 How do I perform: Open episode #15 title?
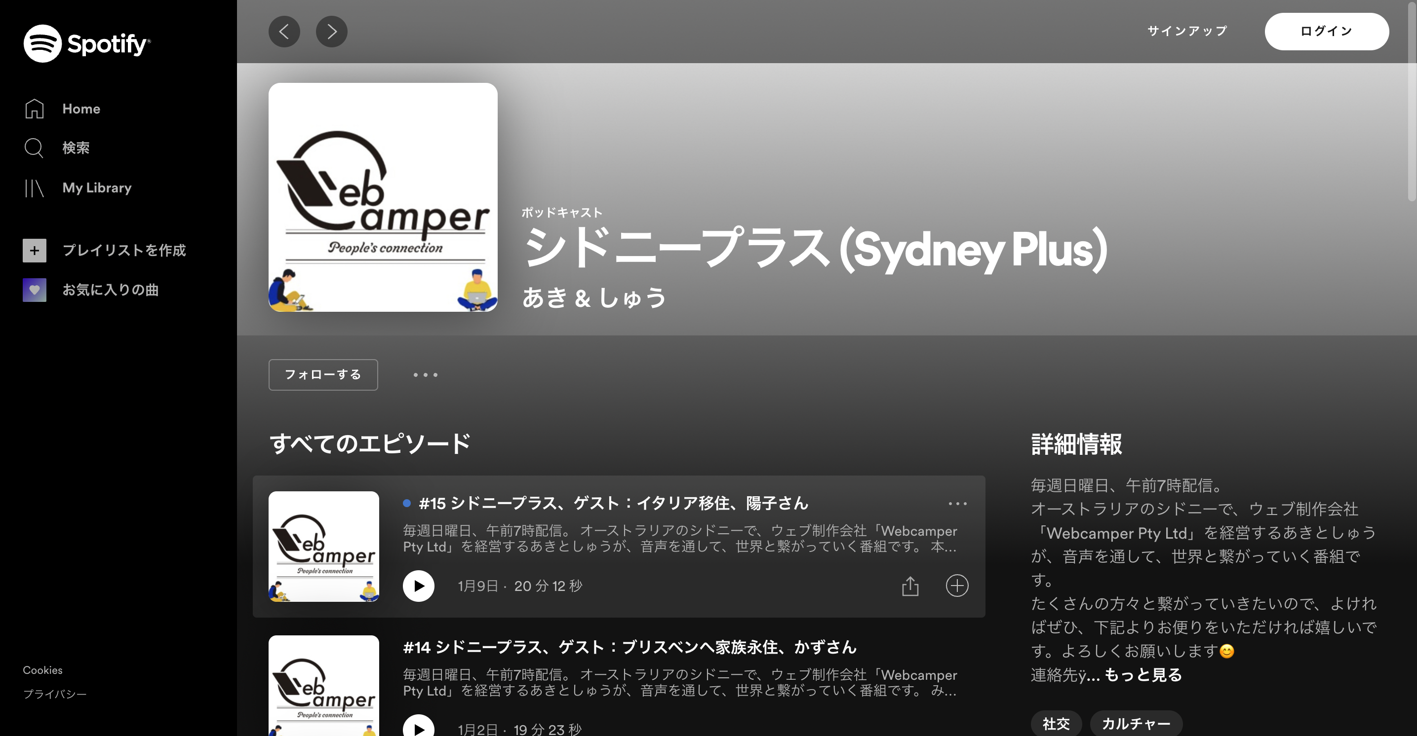pyautogui.click(x=613, y=503)
